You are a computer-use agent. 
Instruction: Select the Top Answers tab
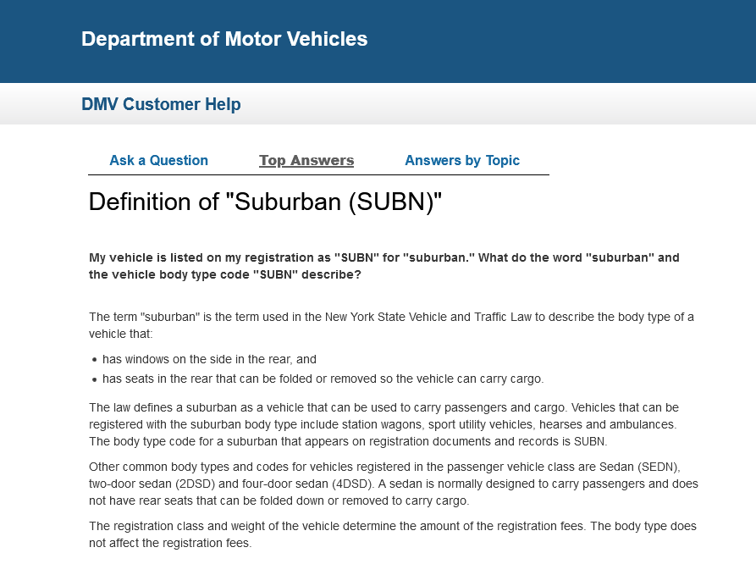point(306,160)
